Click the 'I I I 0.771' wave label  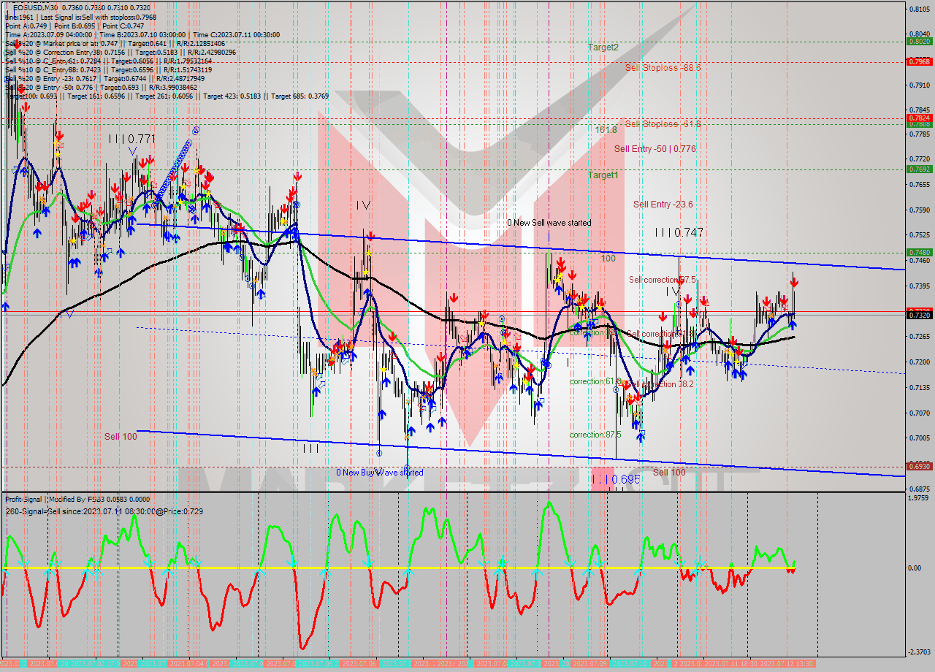[132, 139]
